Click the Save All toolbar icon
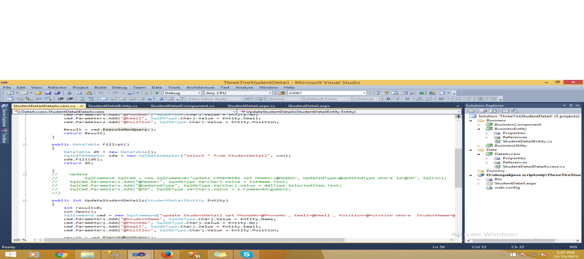The image size is (584, 259). [x=56, y=93]
